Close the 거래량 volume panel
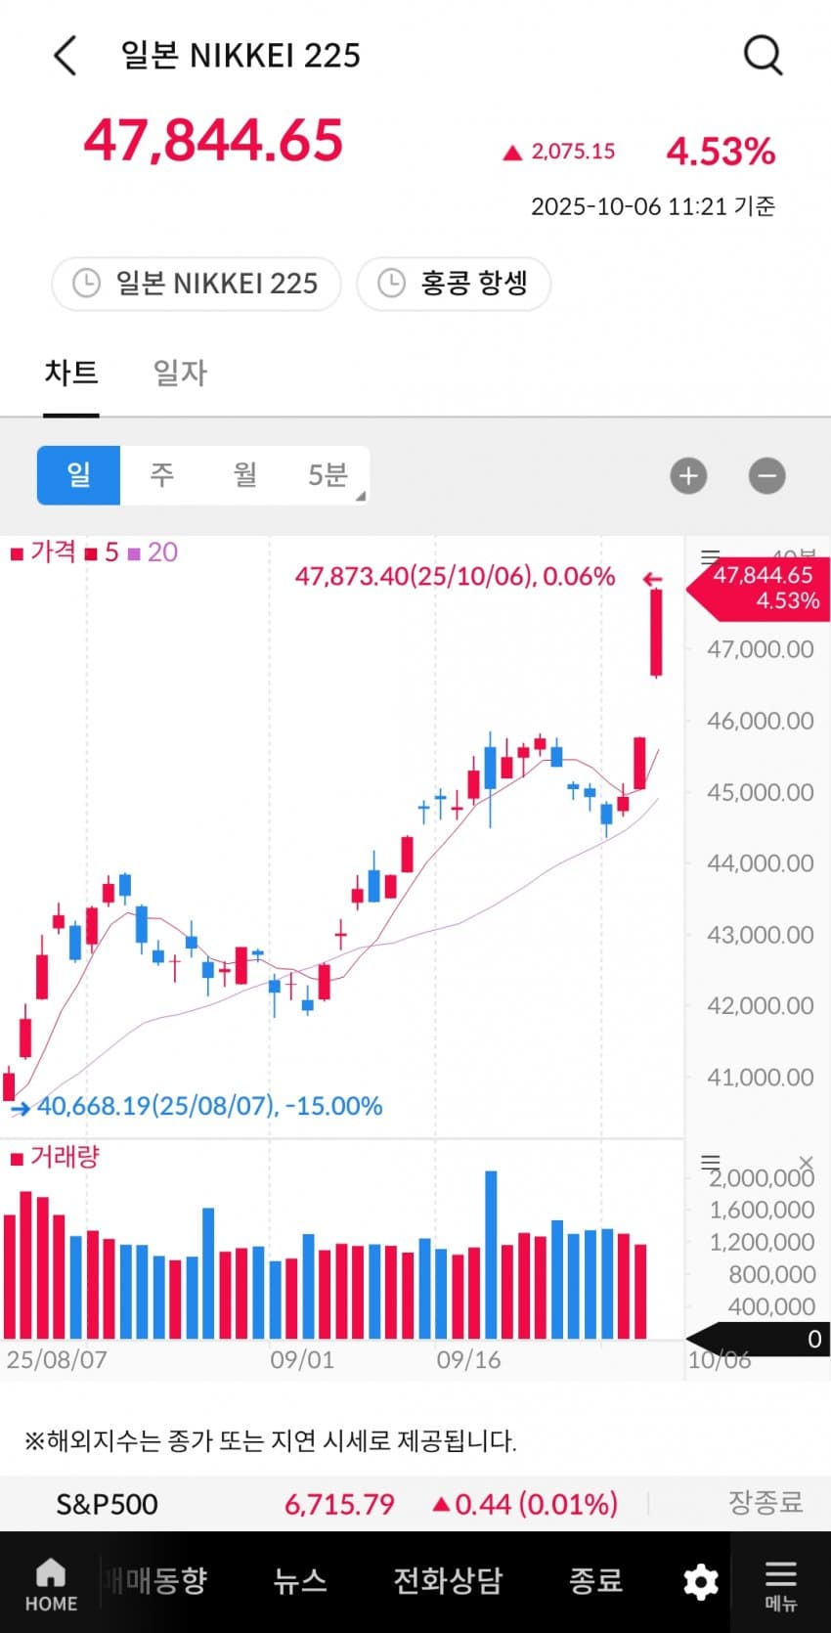 tap(806, 1162)
